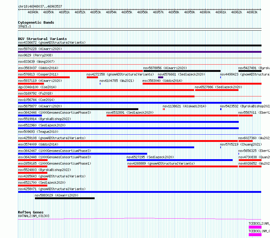Click the nsv5705219 Chuang2021 label
Viewport: 270px width, 238px height.
coord(241,144)
